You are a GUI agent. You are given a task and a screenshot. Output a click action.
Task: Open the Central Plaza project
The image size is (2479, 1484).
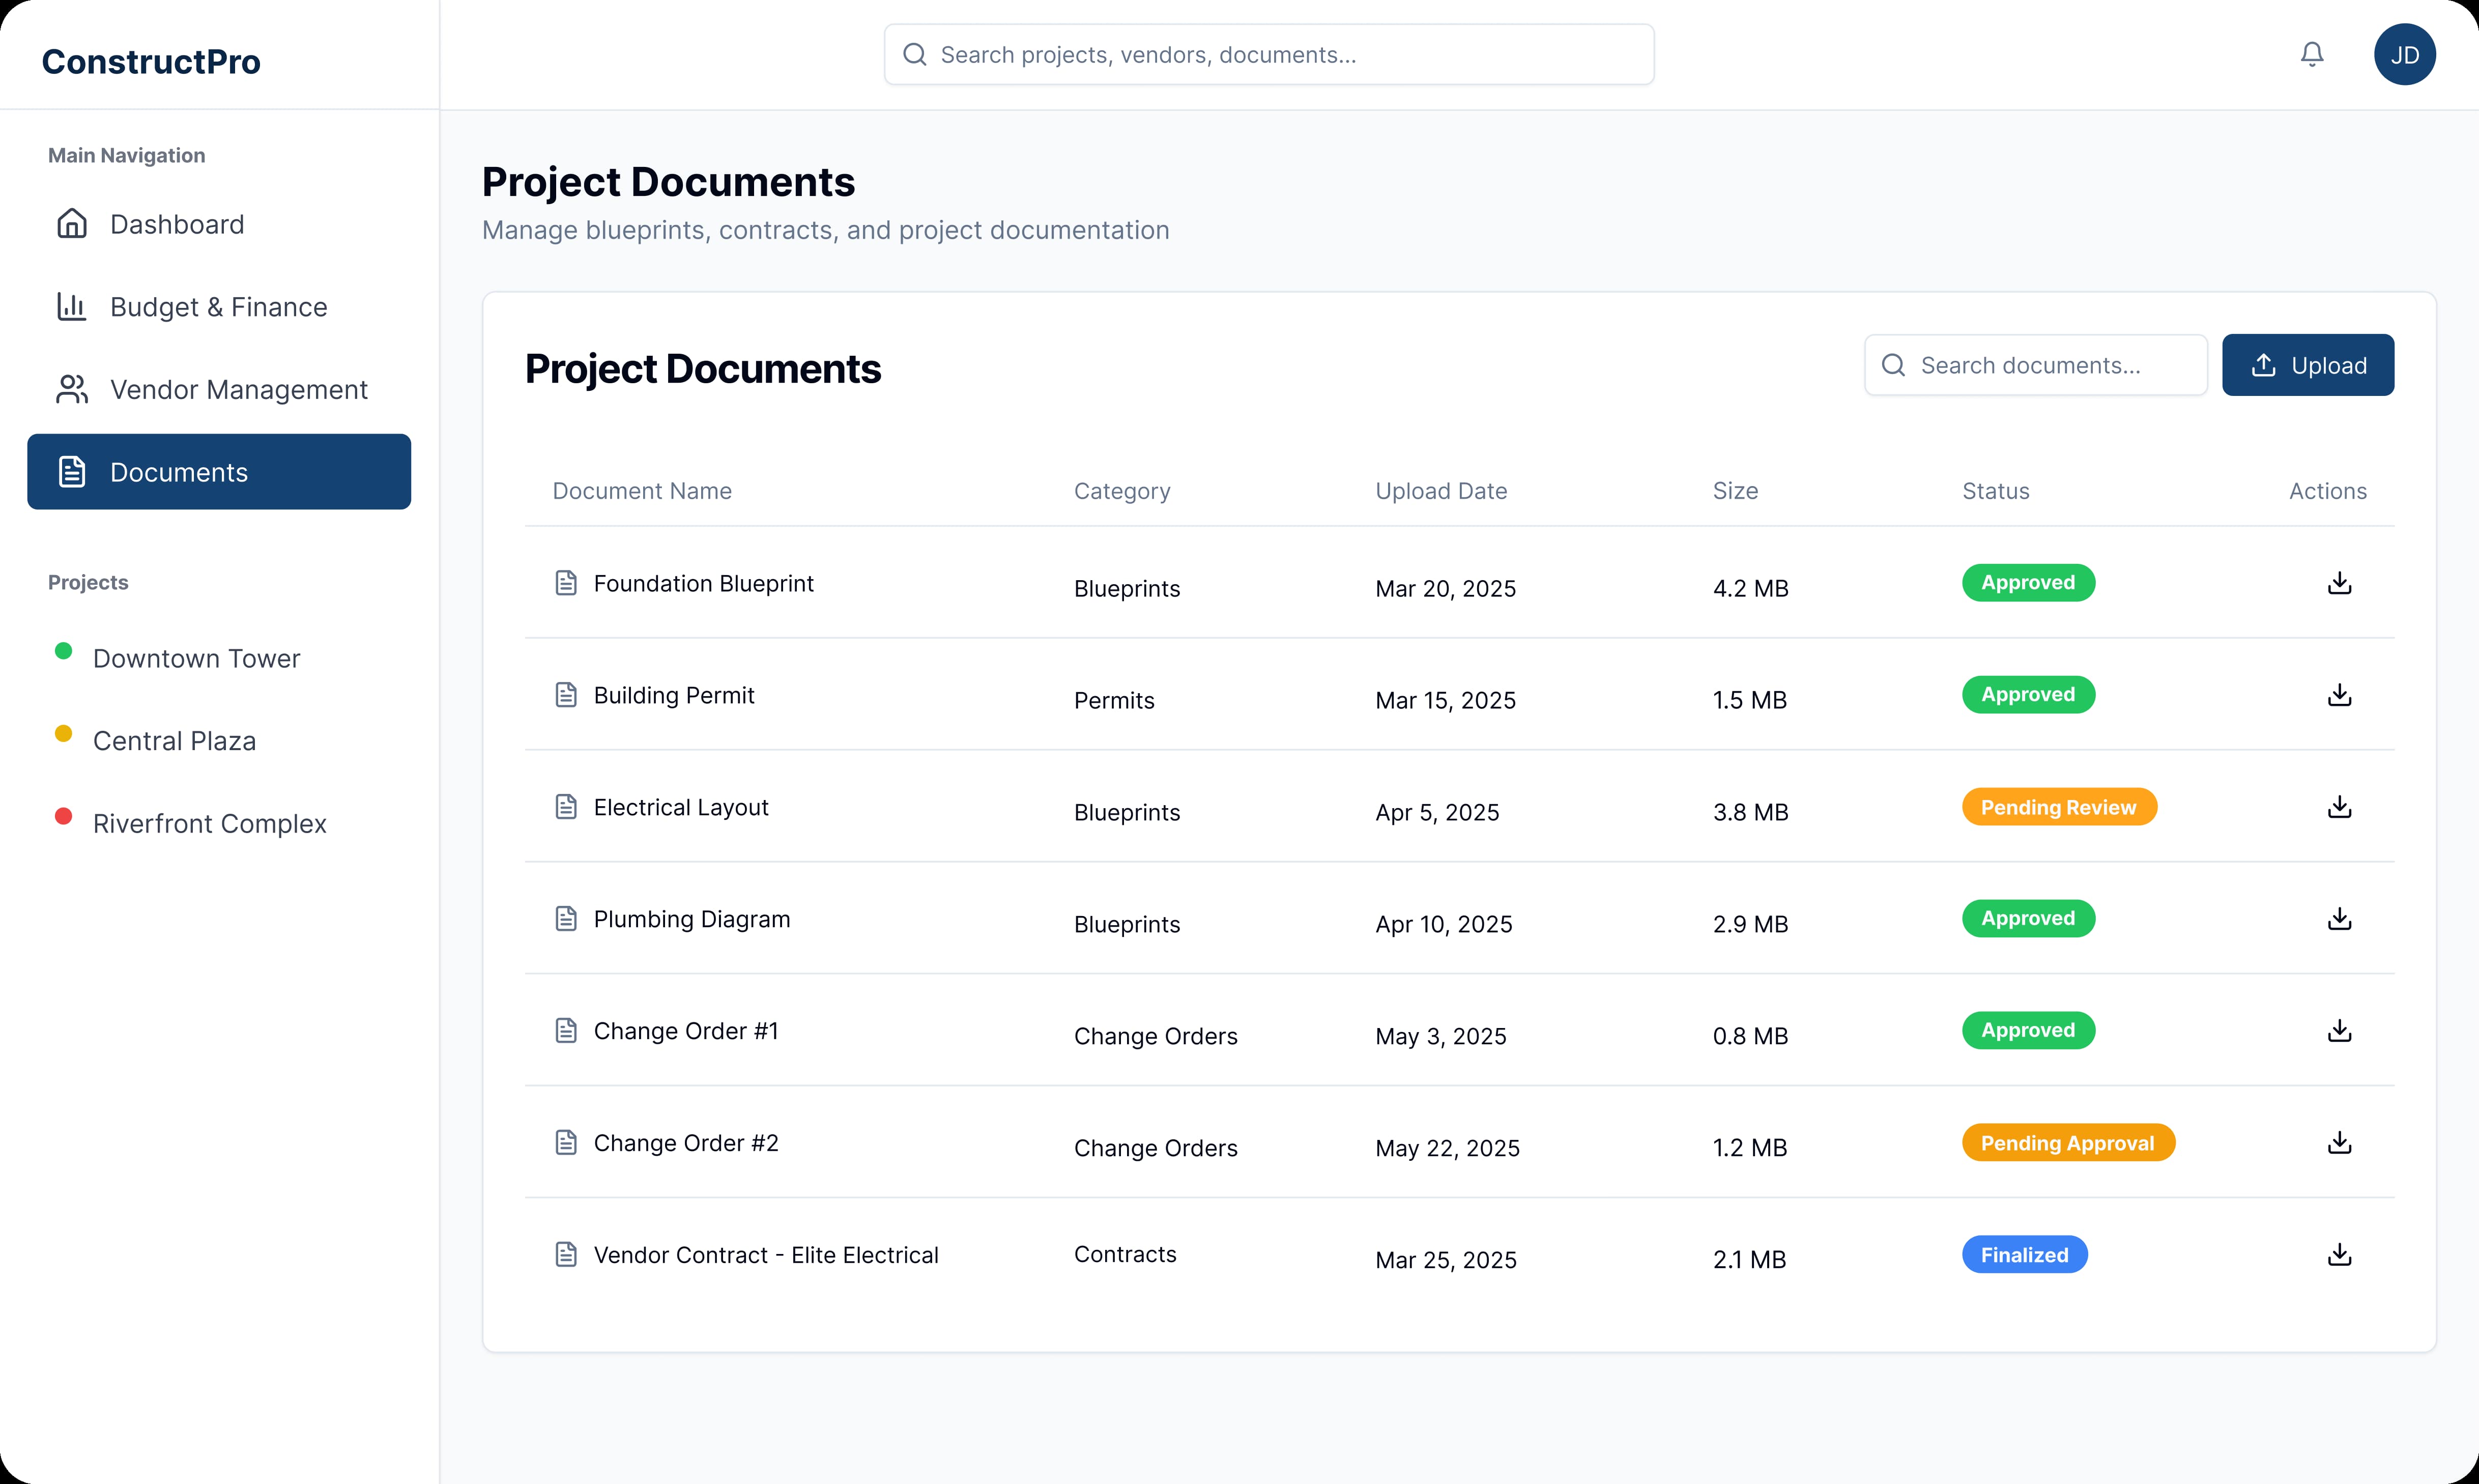click(174, 741)
